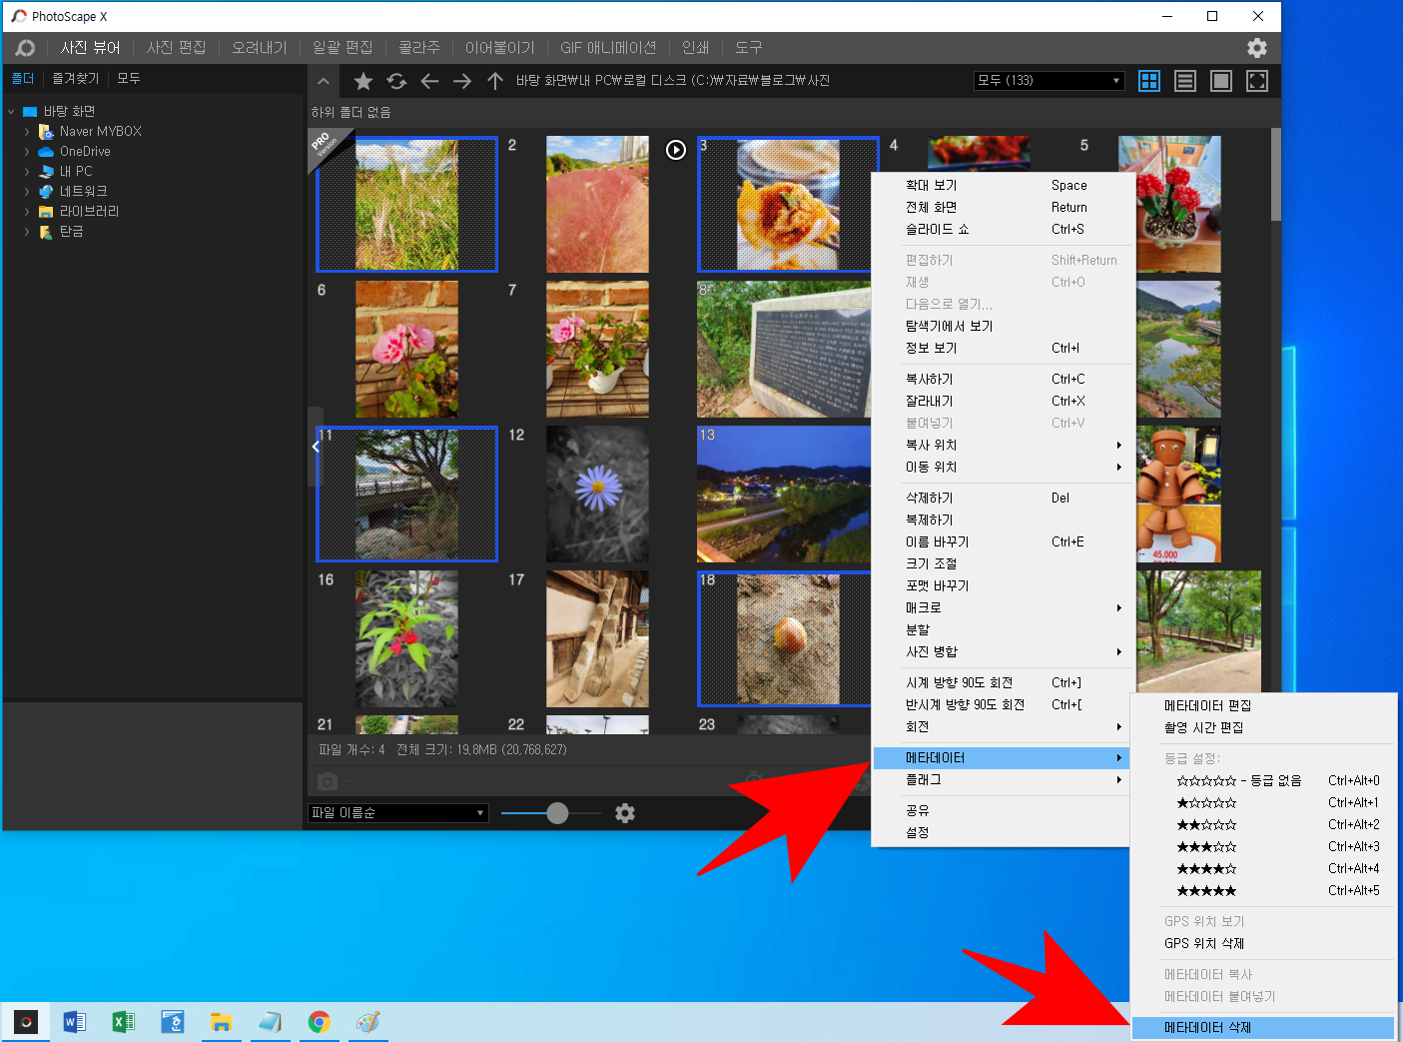
Task: Collapse the folder panel with the left chevron
Action: (x=316, y=447)
